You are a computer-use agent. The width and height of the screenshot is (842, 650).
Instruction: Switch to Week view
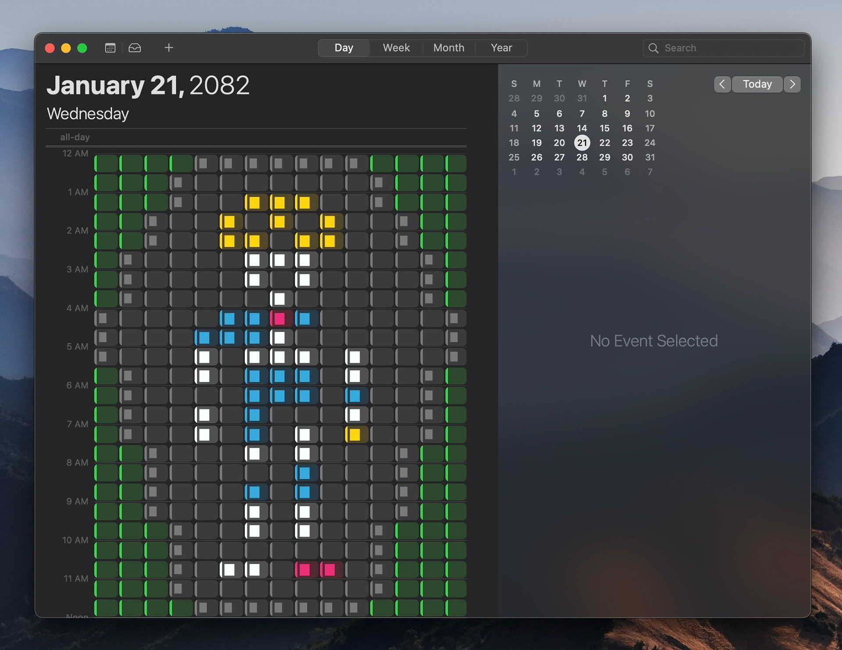click(x=396, y=48)
